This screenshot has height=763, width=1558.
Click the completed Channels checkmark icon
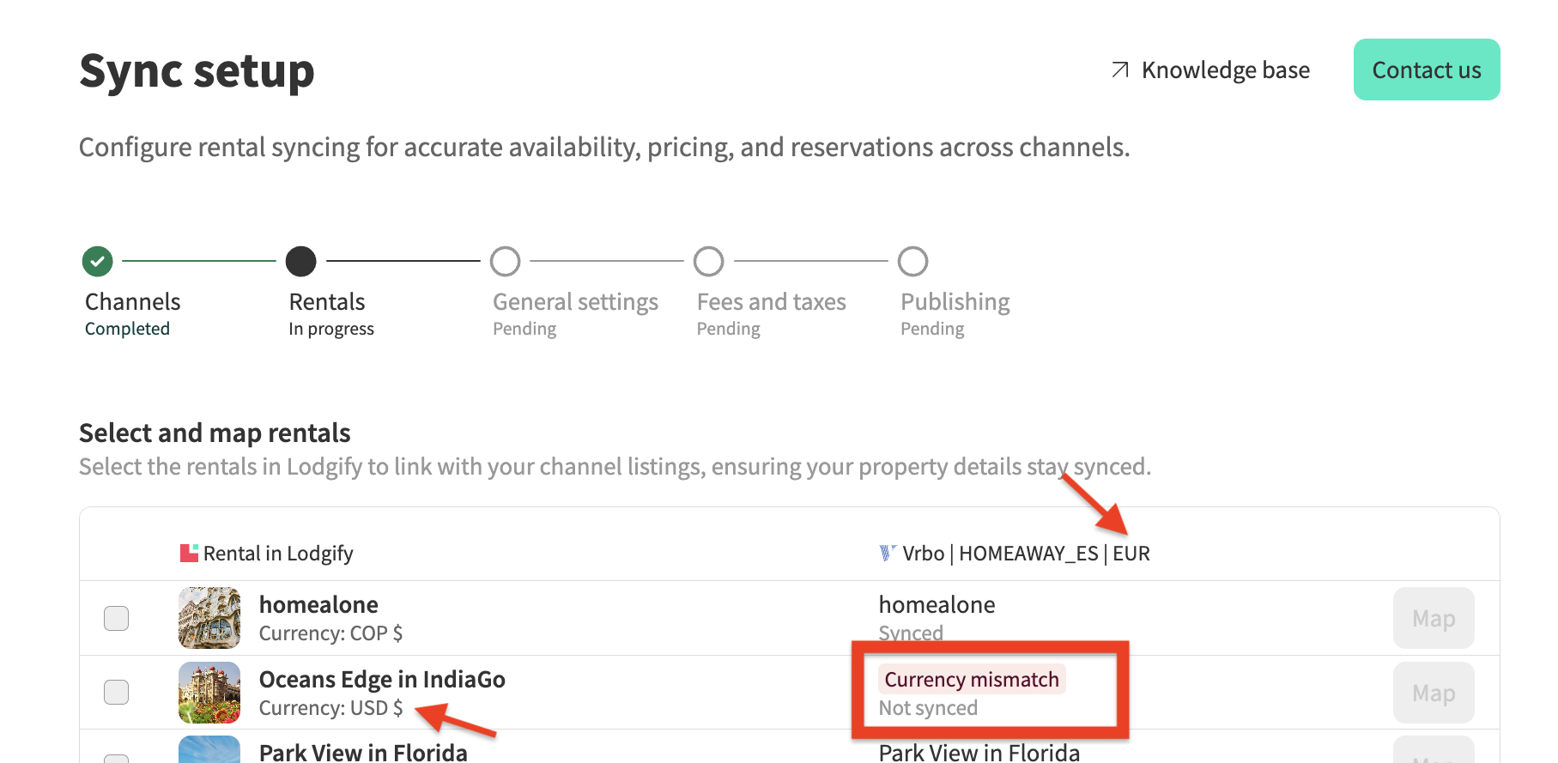(98, 261)
